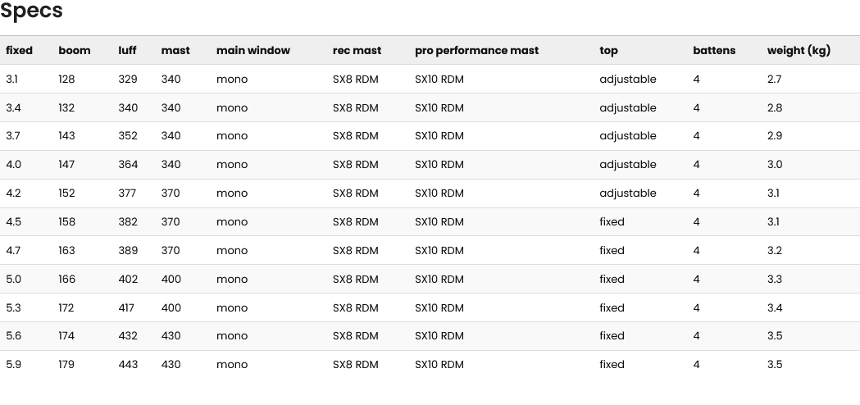The width and height of the screenshot is (860, 405).
Task: Click the mast column header
Action: (175, 51)
